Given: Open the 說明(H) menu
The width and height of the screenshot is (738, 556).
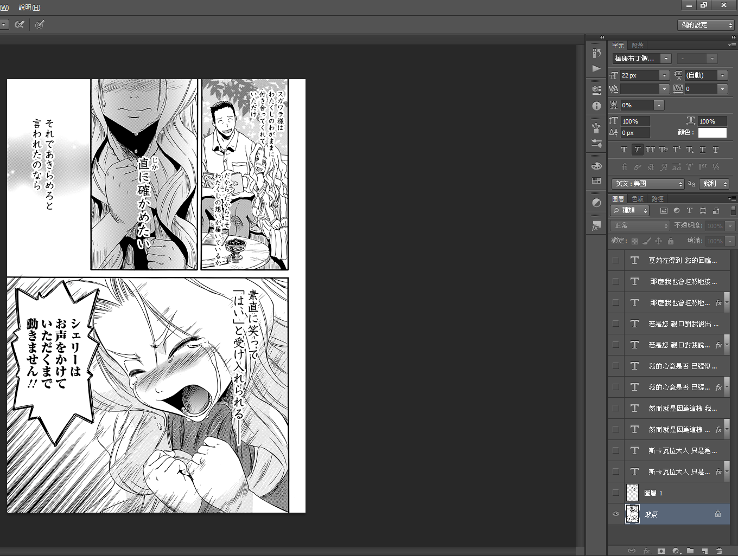Looking at the screenshot, I should coord(29,8).
